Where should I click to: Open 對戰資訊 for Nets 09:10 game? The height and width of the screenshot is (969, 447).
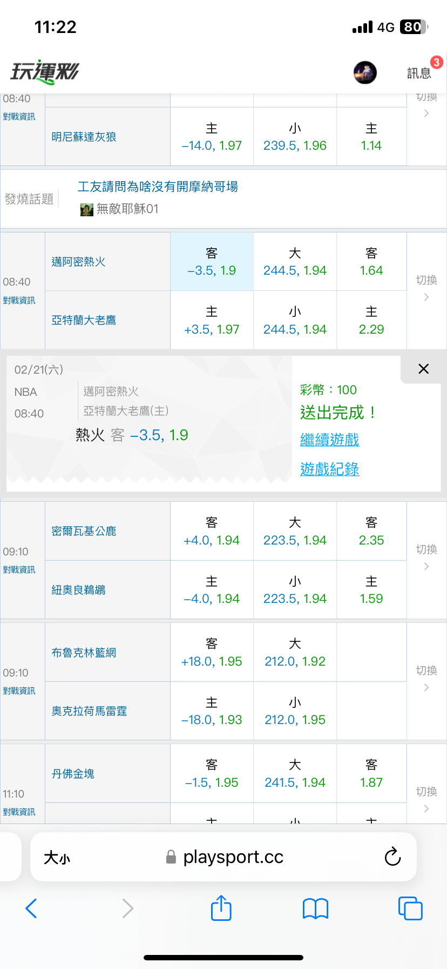19,691
